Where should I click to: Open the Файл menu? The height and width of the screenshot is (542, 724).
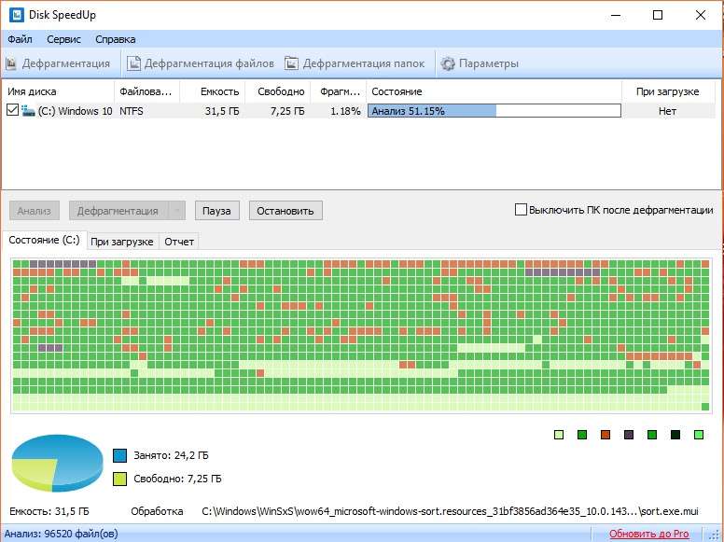coord(20,39)
